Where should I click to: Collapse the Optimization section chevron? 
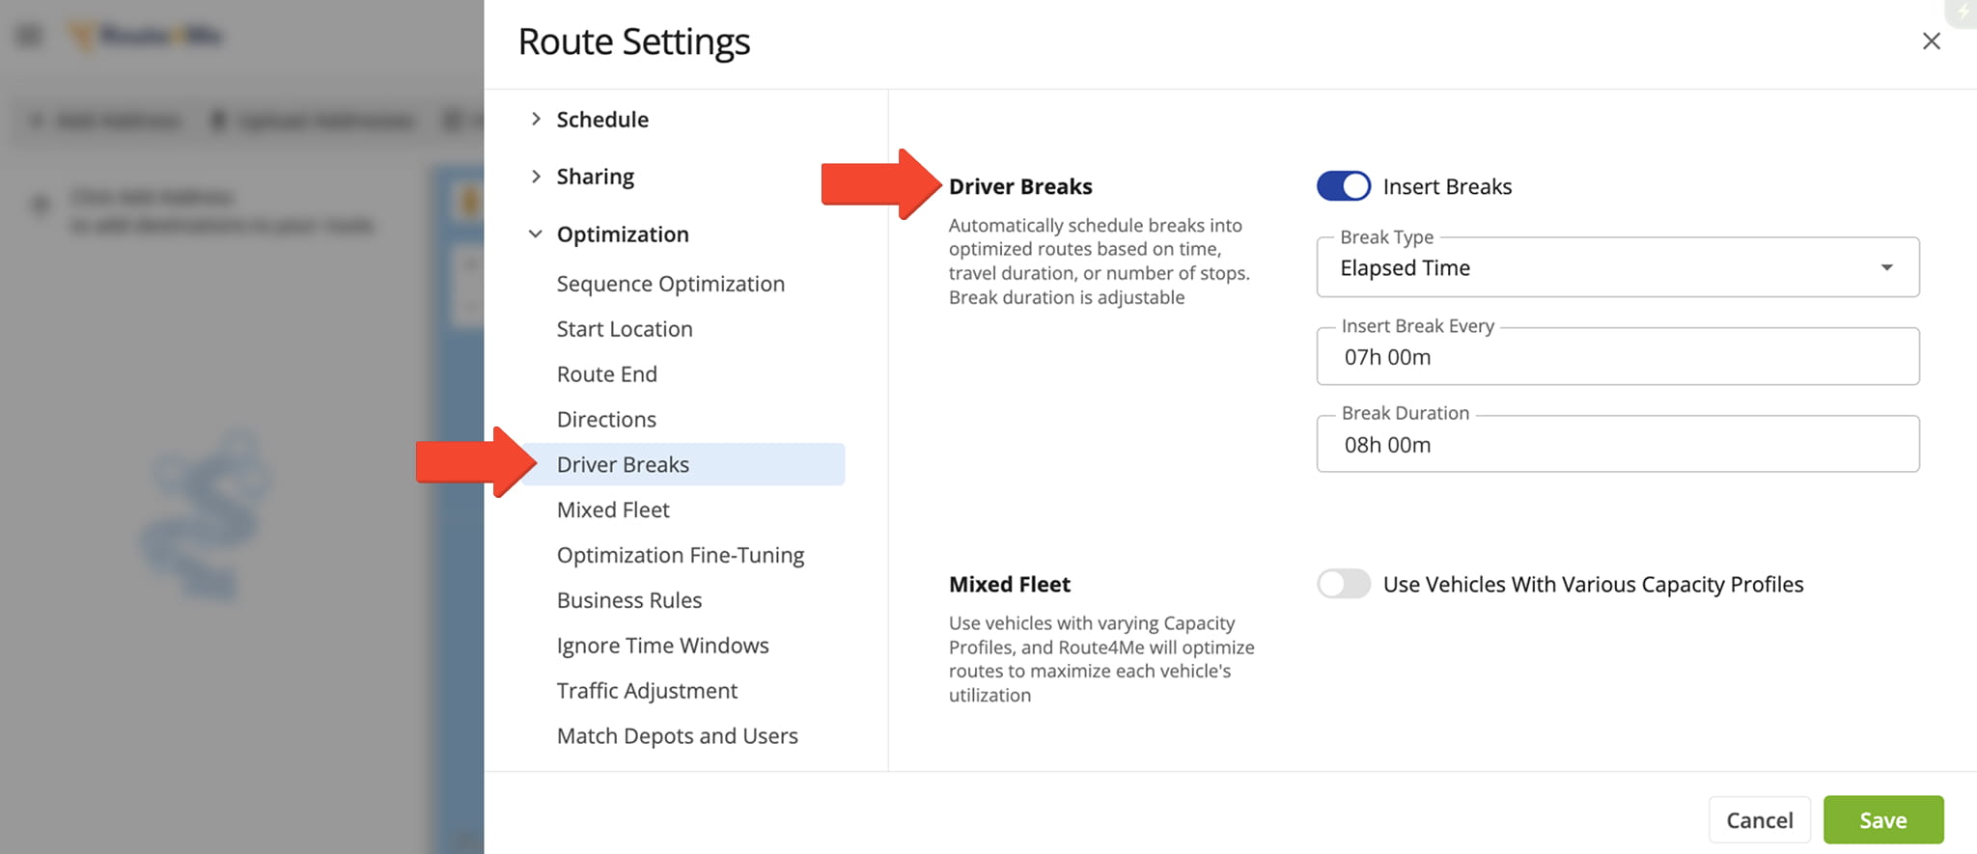536,234
